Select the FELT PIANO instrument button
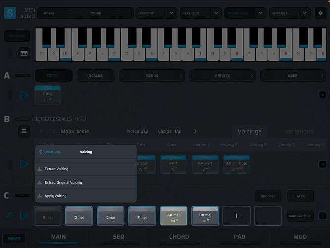 tap(17, 36)
